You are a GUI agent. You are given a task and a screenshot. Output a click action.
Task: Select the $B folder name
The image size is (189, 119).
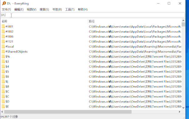tap(7, 87)
